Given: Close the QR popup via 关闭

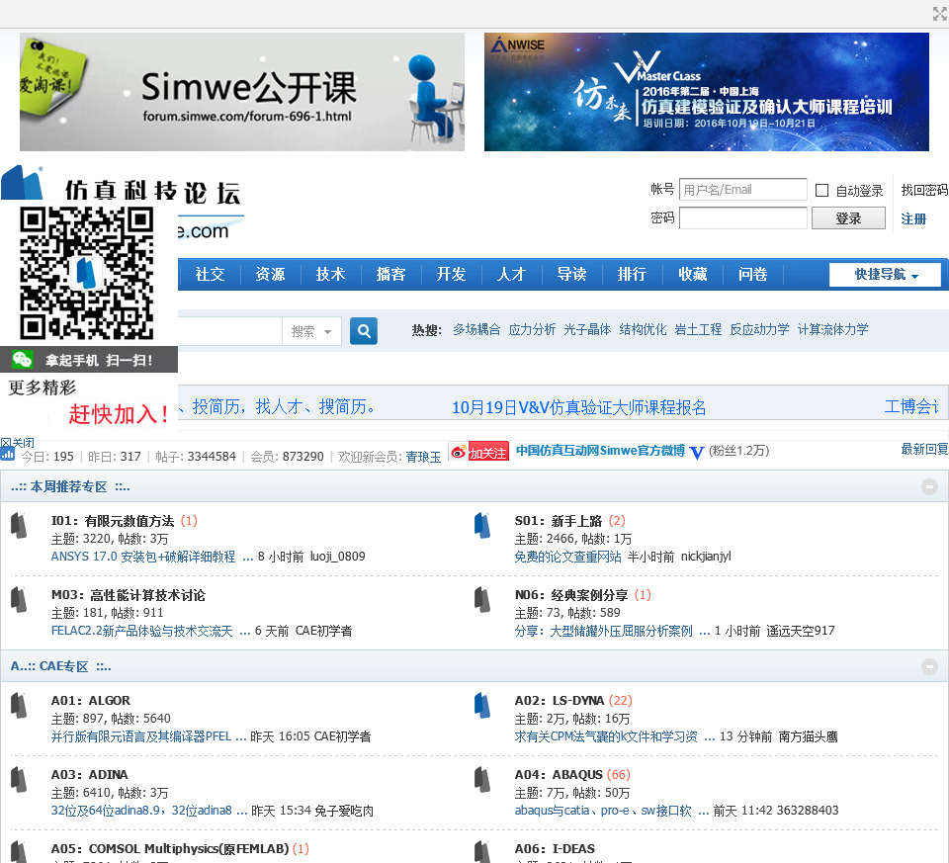Looking at the screenshot, I should point(18,443).
